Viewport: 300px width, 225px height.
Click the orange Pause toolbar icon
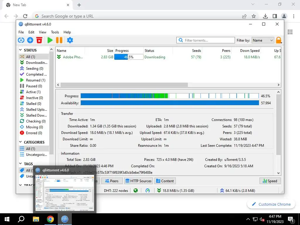59,40
